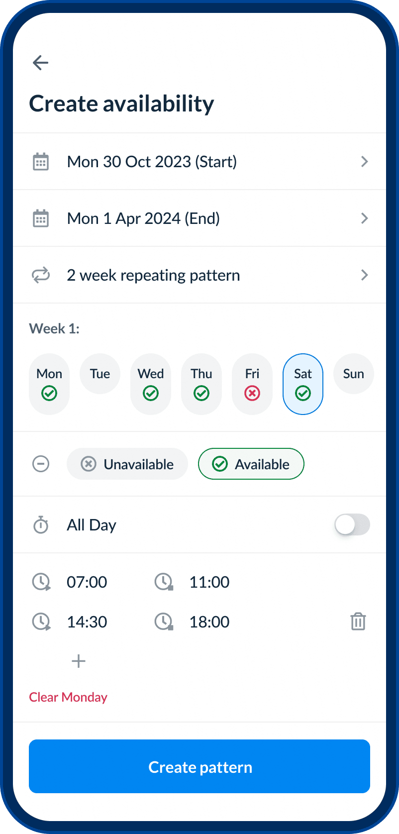Add another time slot with plus icon
This screenshot has width=399, height=834.
[x=79, y=661]
